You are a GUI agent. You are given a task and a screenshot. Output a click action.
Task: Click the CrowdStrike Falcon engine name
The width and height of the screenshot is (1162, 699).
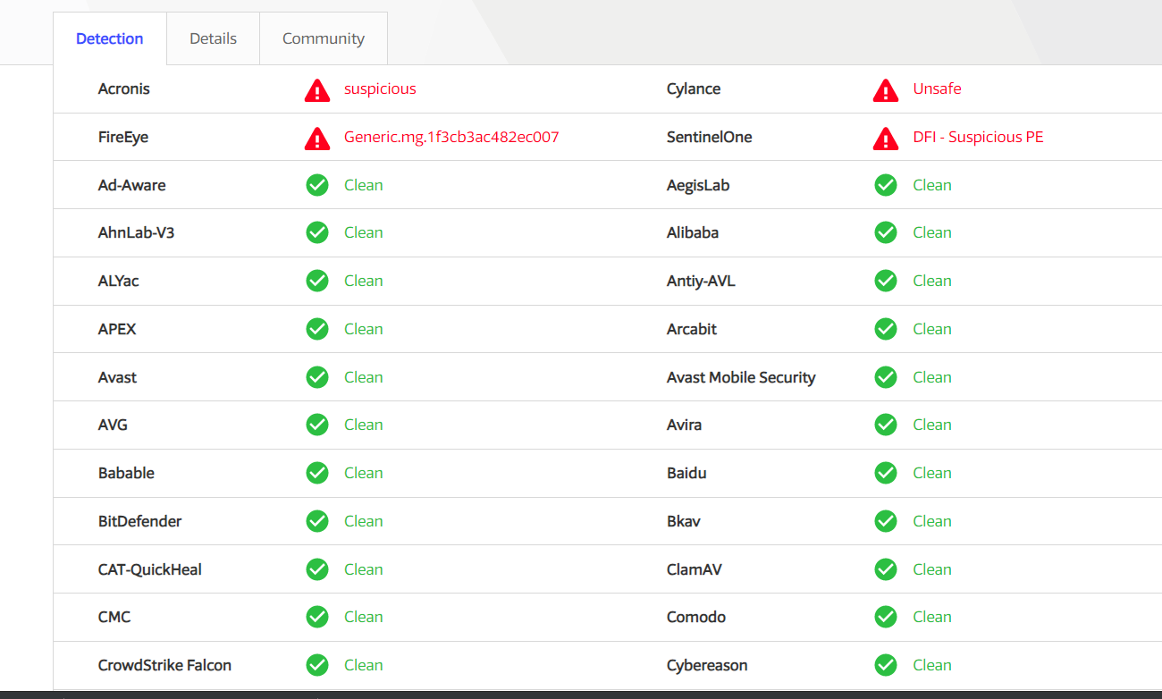[164, 665]
